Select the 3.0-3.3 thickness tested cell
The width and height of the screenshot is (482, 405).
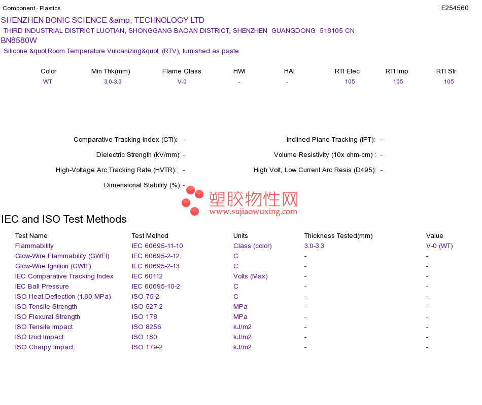[x=314, y=246]
